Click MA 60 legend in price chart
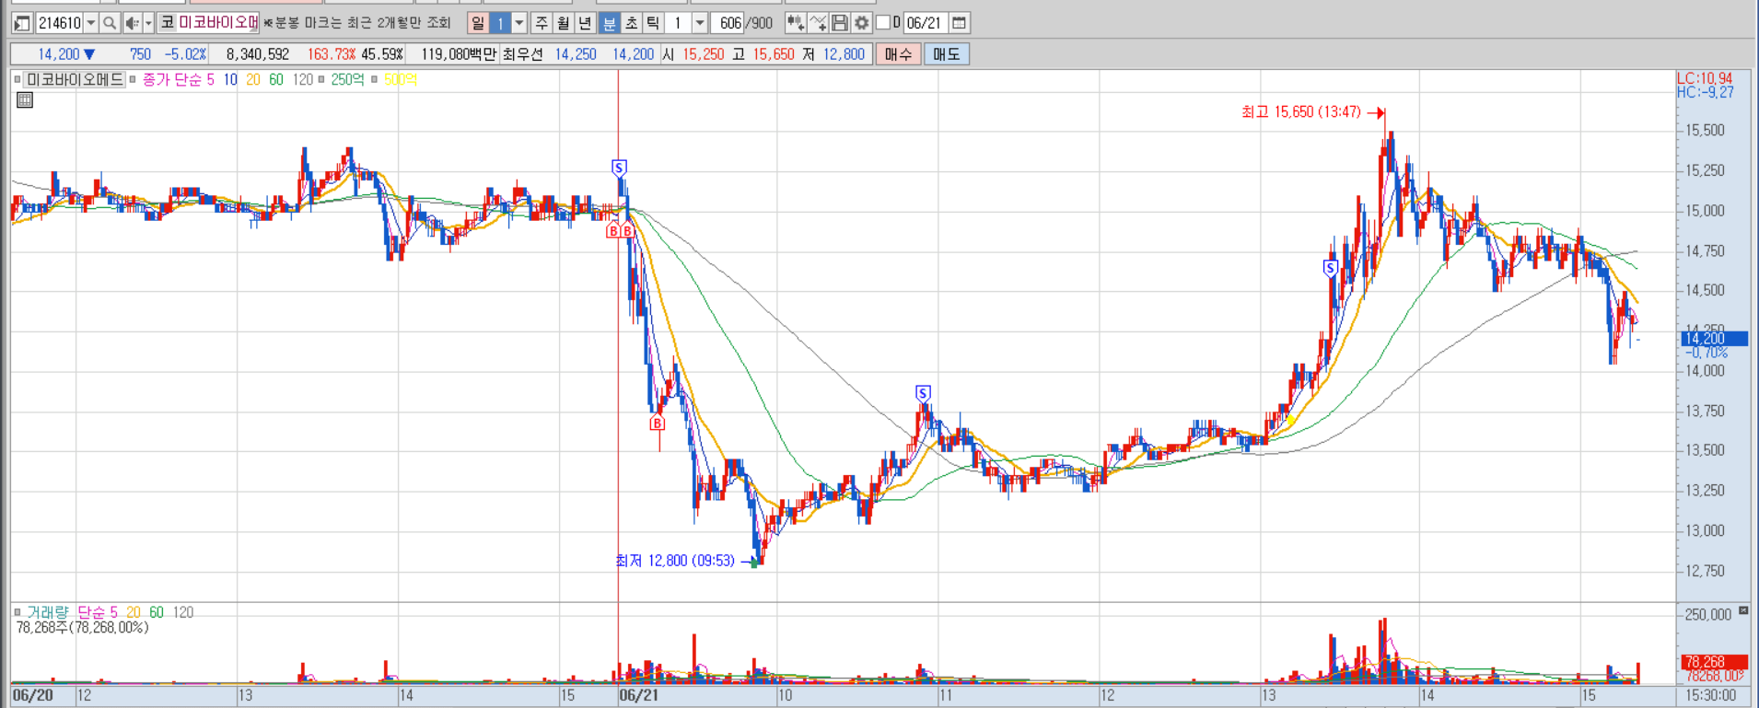 point(276,80)
